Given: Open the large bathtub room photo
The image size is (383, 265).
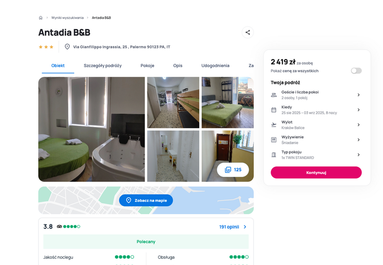Looking at the screenshot, I should pos(91,129).
